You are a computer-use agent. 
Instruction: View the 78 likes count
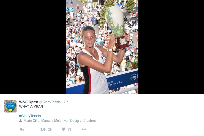pyautogui.click(x=70, y=129)
